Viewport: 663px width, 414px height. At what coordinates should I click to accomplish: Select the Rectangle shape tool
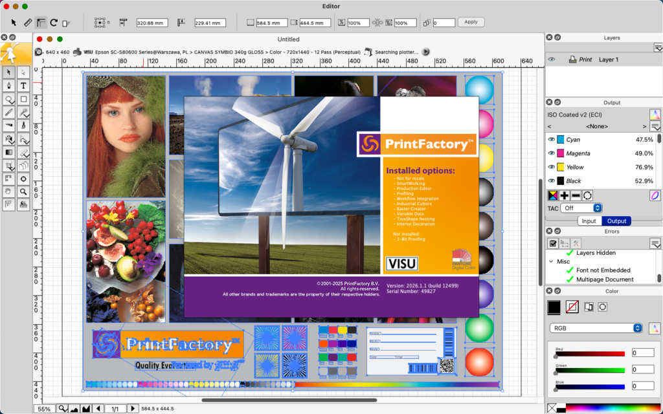(23, 99)
